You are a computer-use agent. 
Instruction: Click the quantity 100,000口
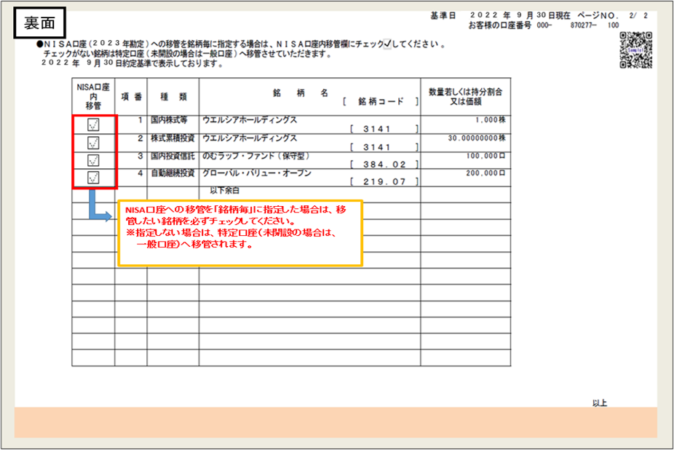point(485,156)
